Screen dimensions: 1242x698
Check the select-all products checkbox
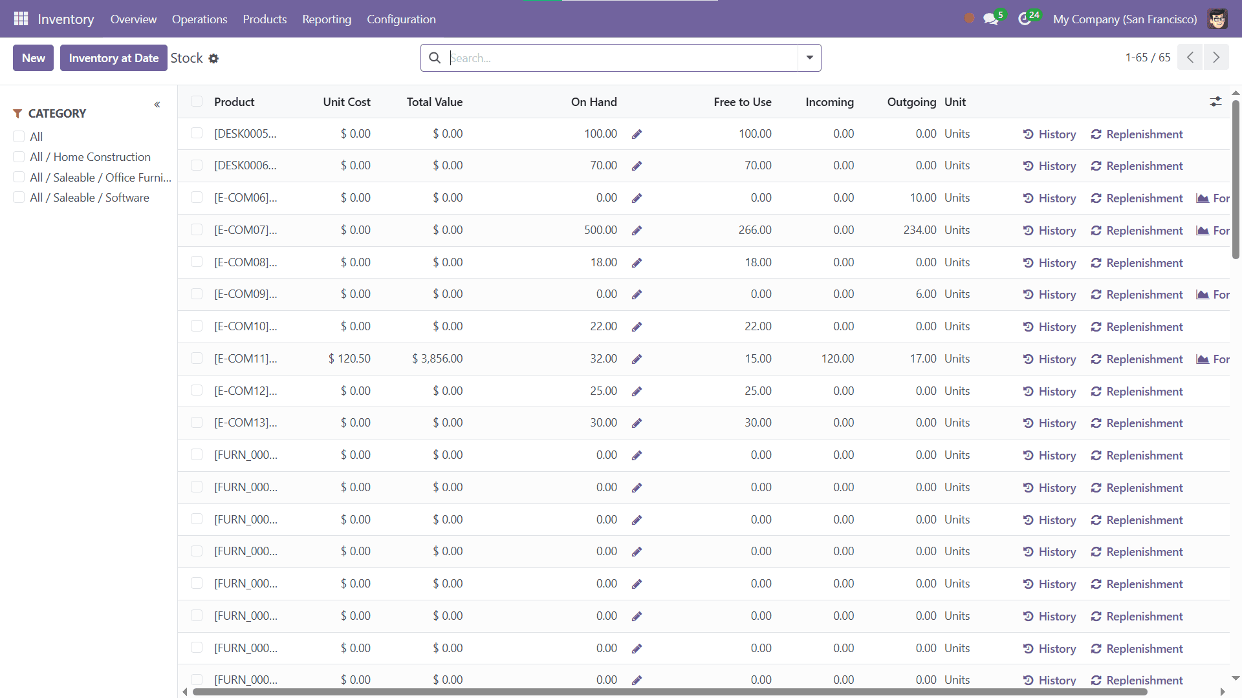point(196,101)
